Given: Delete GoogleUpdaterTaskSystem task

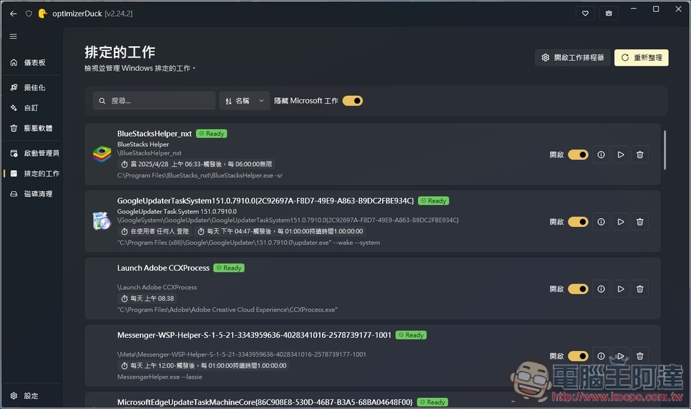Looking at the screenshot, I should coord(640,221).
